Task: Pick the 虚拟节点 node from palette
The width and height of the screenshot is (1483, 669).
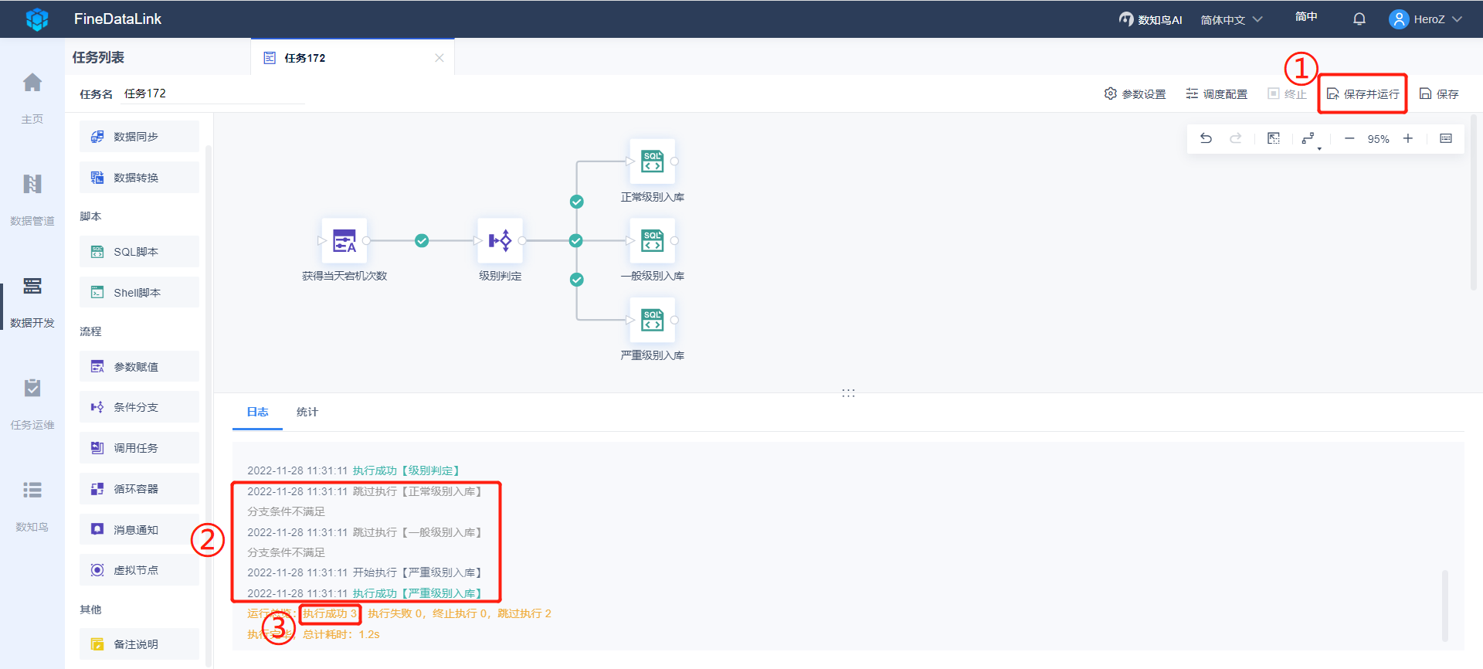Action: click(139, 570)
